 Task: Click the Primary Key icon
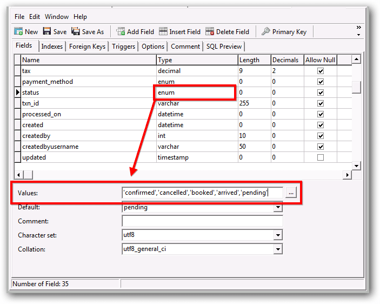tap(266, 31)
